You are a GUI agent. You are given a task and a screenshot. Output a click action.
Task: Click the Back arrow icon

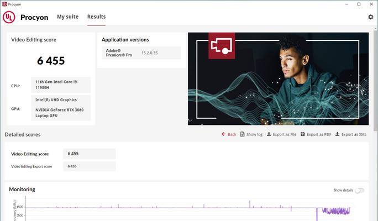click(223, 134)
